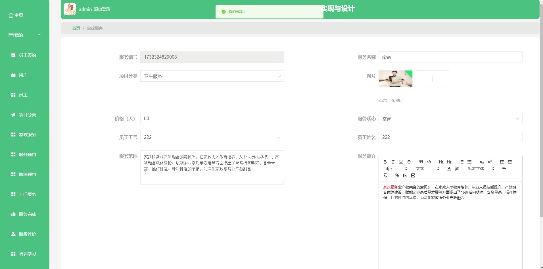Insert a blockquote with the quote icon
This screenshot has height=269, width=543.
[x=421, y=162]
